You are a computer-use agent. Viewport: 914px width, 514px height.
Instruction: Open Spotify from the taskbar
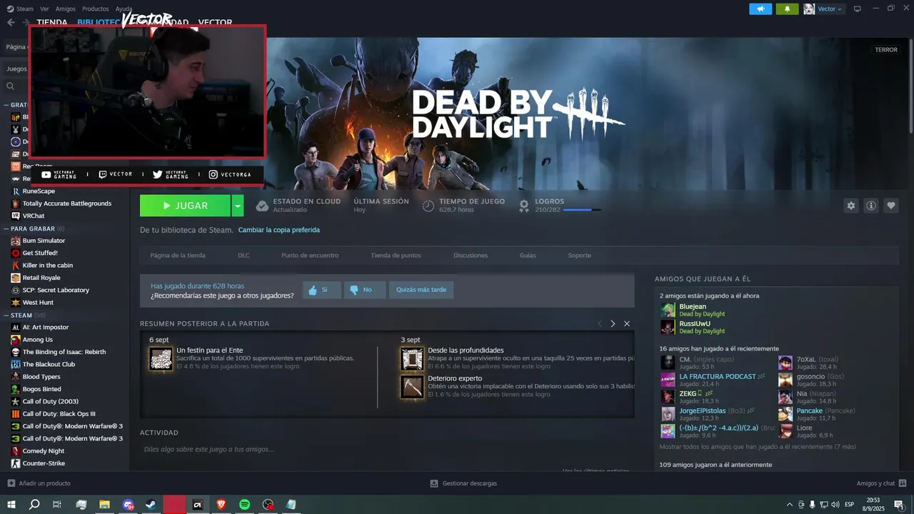click(244, 505)
